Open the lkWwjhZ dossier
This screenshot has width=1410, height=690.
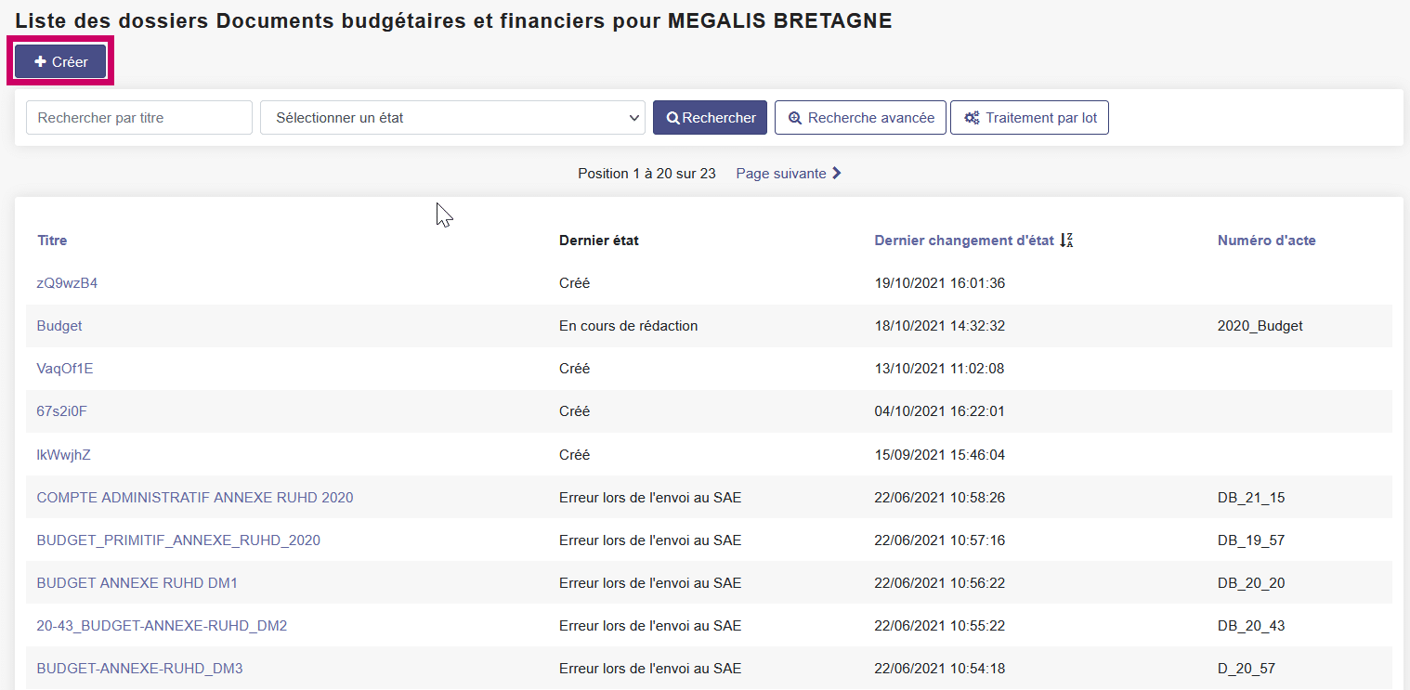pos(64,455)
